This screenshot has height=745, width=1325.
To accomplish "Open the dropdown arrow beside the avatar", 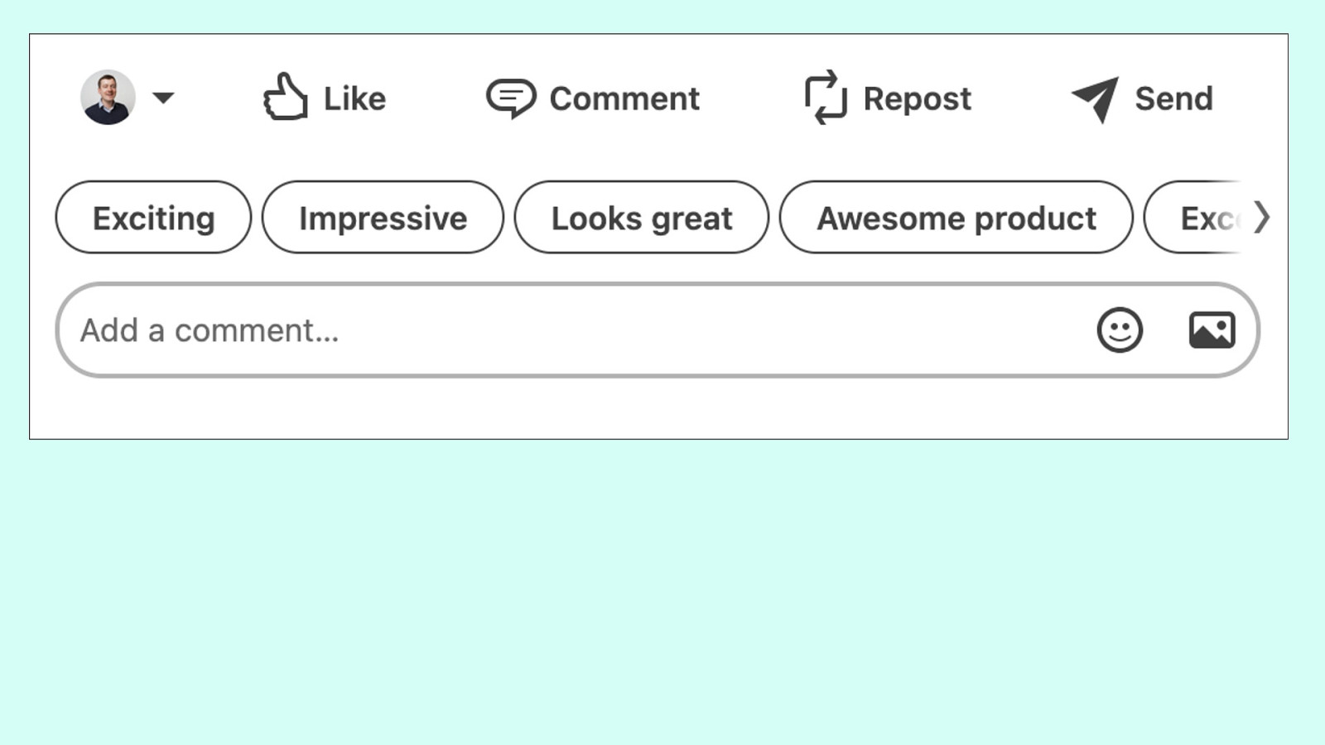I will pos(164,98).
